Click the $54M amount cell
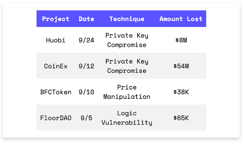This screenshot has height=145, width=243. click(181, 66)
